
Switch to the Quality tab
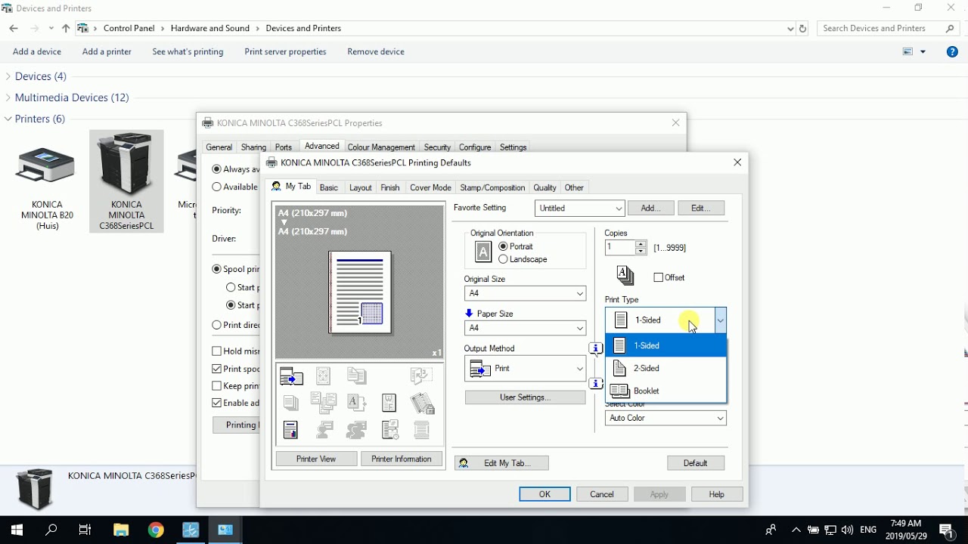(544, 187)
